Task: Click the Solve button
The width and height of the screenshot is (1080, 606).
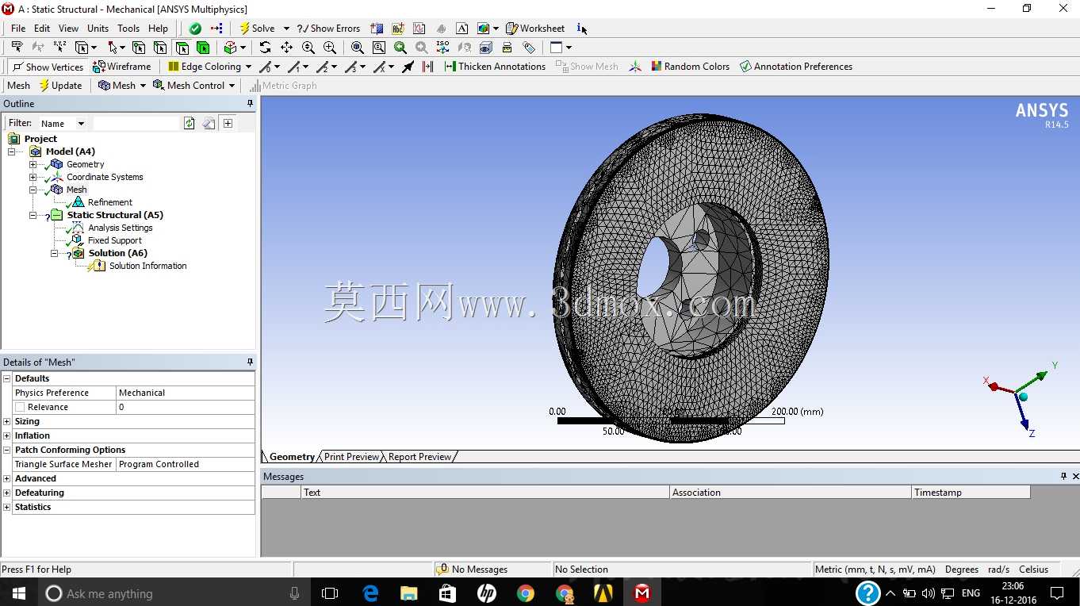Action: 258,29
